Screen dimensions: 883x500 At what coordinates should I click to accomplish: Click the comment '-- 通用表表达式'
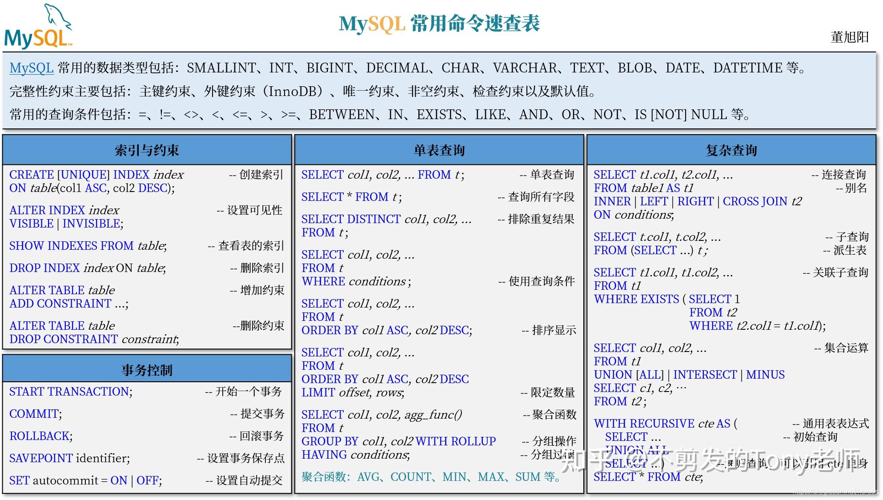[x=830, y=424]
